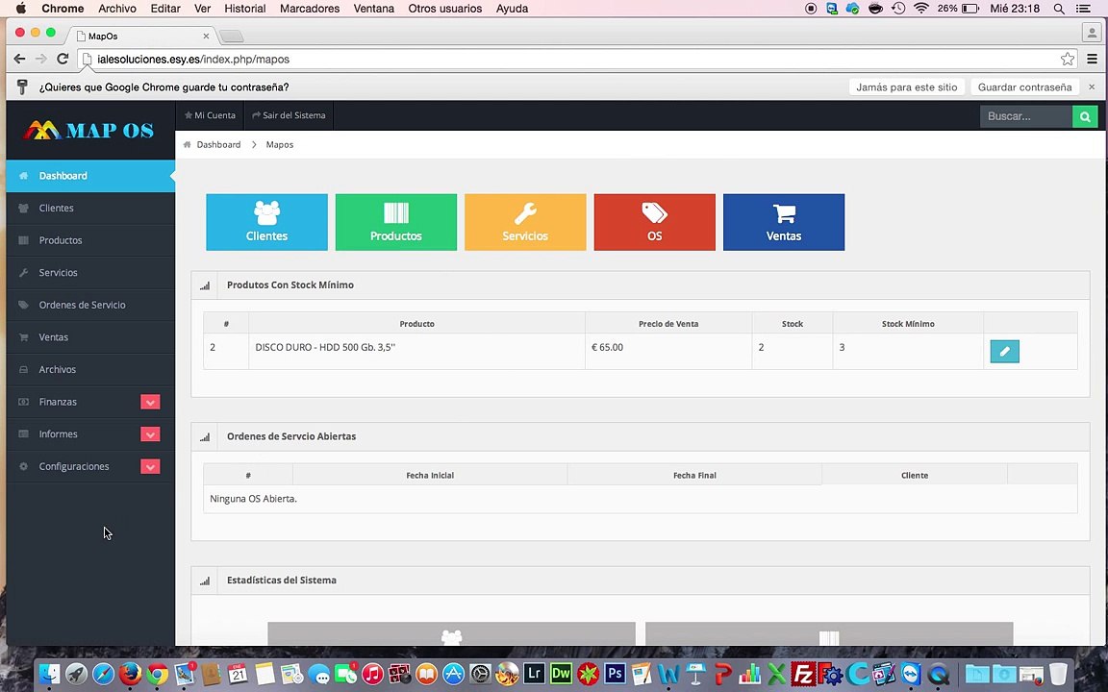Open TeamViewer from the dock
The width and height of the screenshot is (1108, 692).
[911, 674]
